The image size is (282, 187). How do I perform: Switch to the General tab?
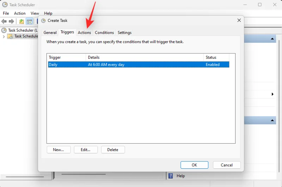(50, 32)
